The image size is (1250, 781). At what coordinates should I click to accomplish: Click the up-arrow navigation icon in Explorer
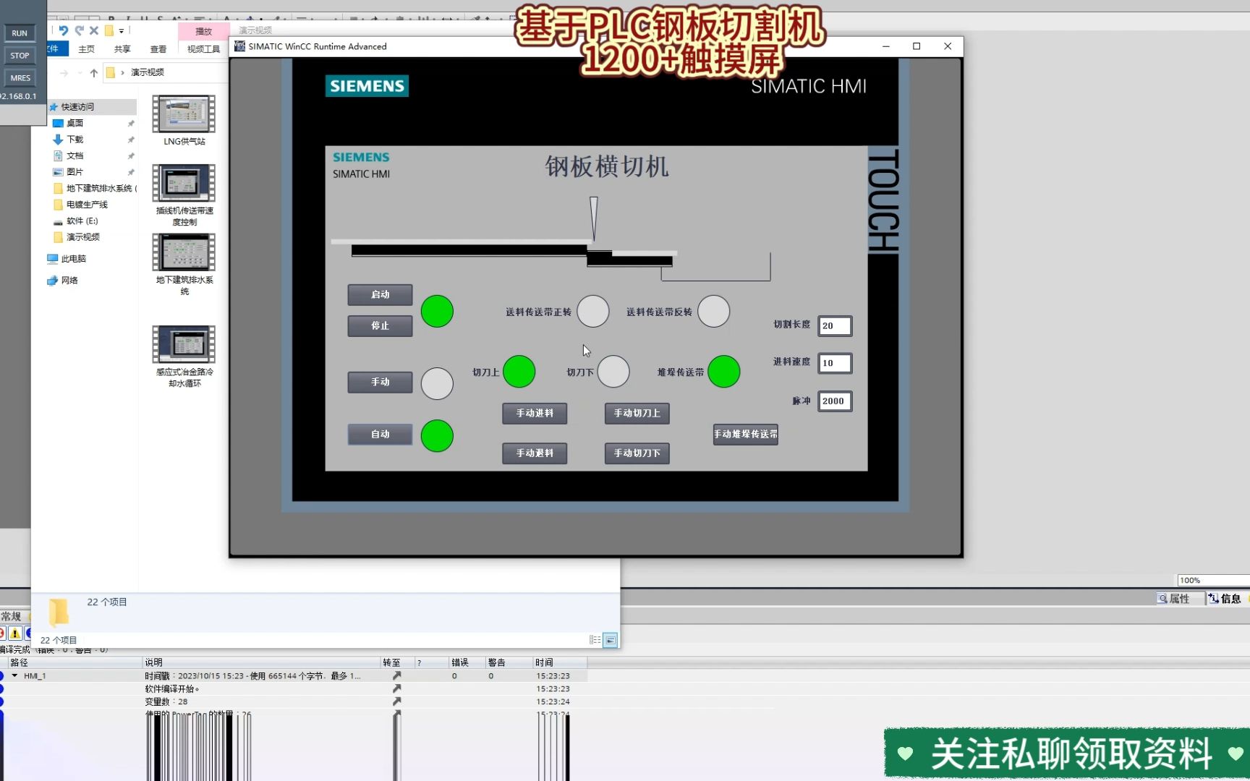[94, 73]
